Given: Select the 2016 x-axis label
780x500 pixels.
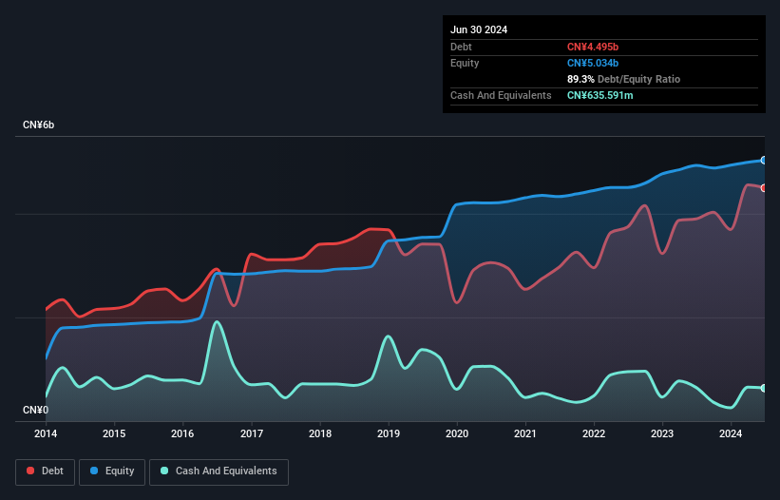Looking at the screenshot, I should point(182,433).
